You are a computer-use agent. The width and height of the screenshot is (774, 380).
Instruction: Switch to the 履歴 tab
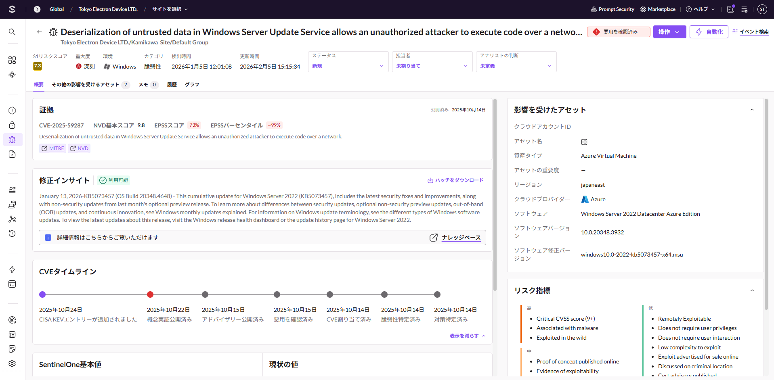pos(172,85)
